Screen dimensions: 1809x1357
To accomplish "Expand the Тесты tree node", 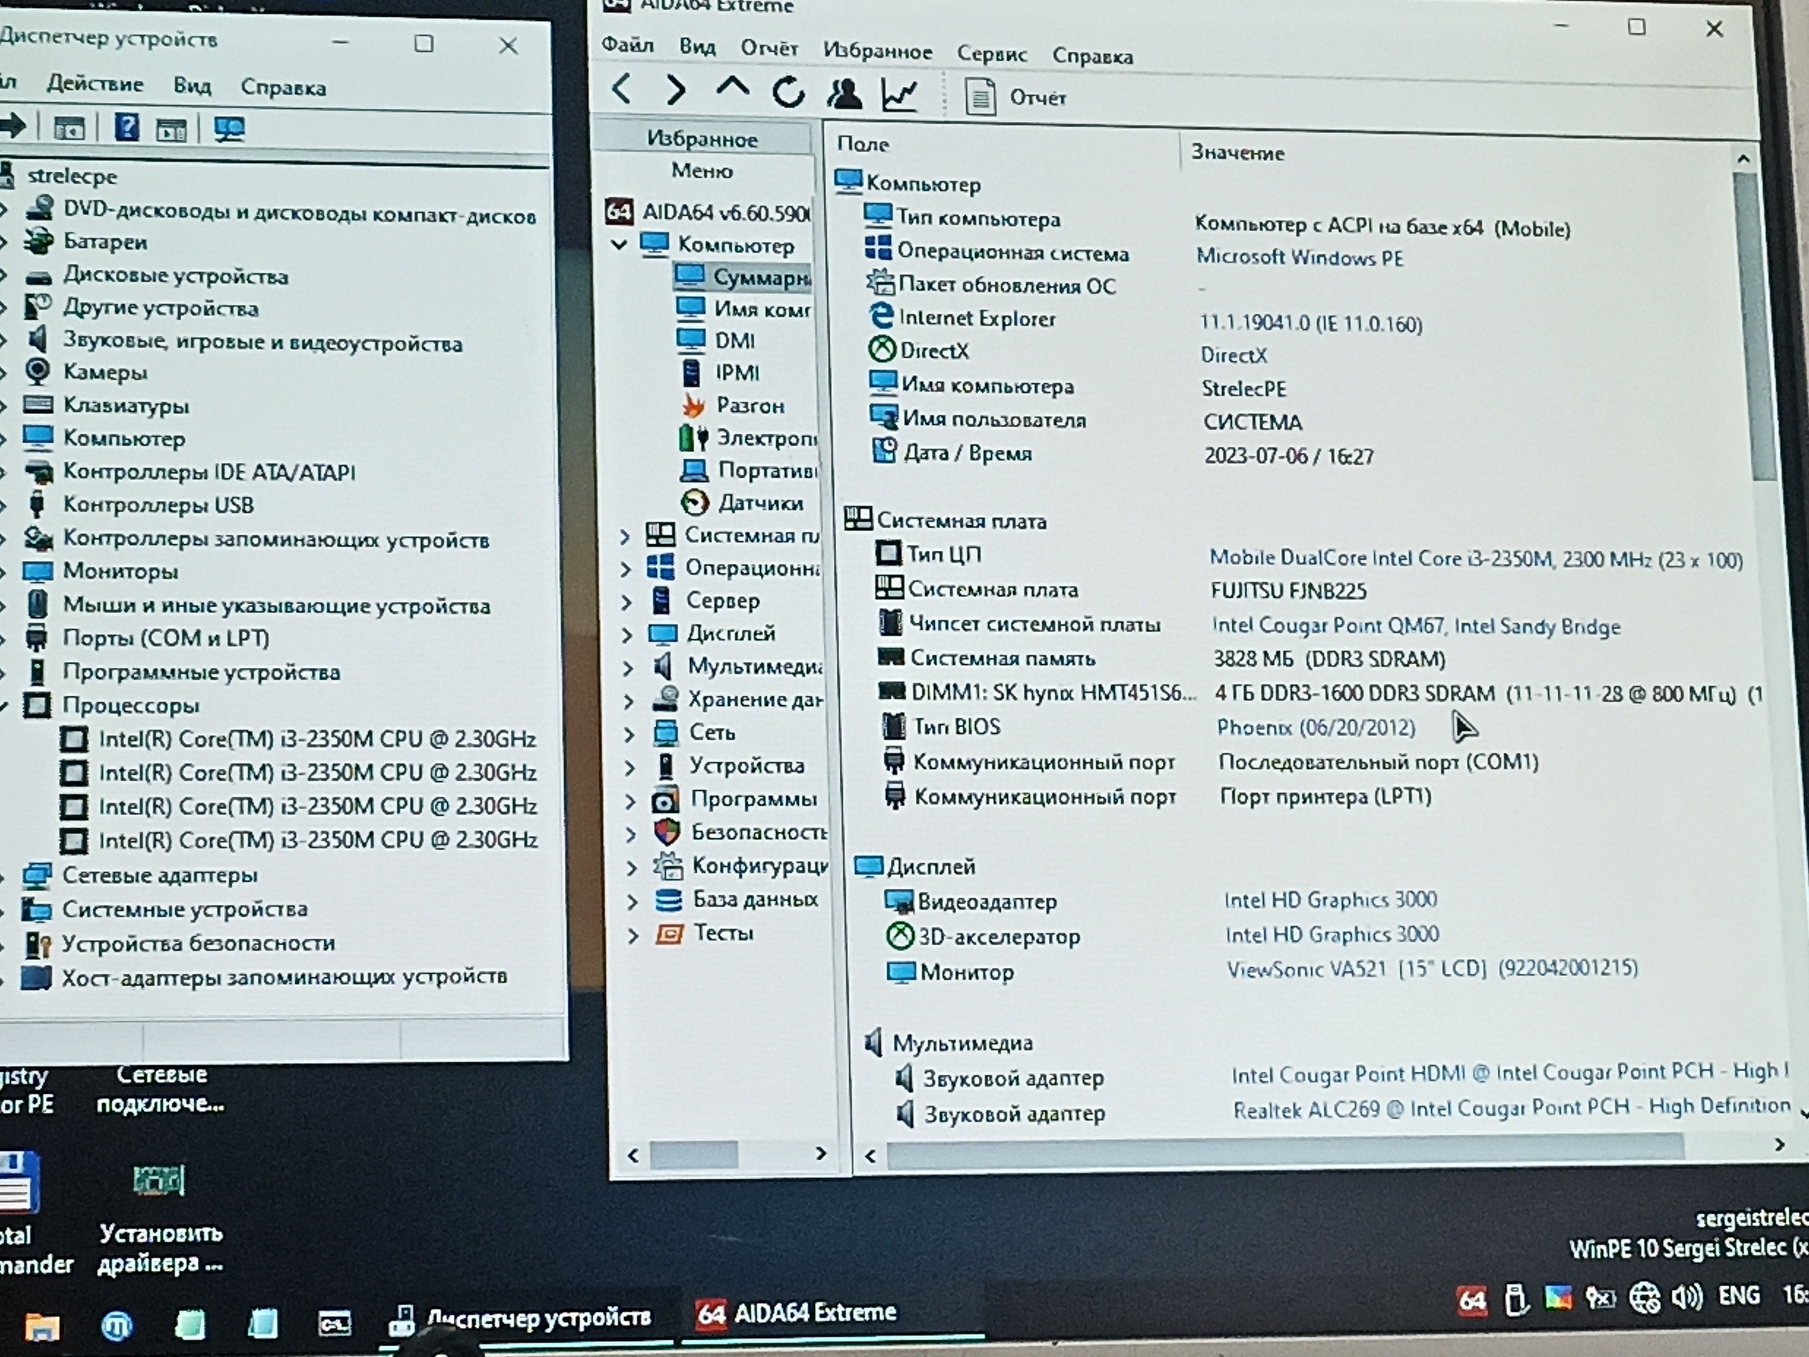I will [x=632, y=935].
